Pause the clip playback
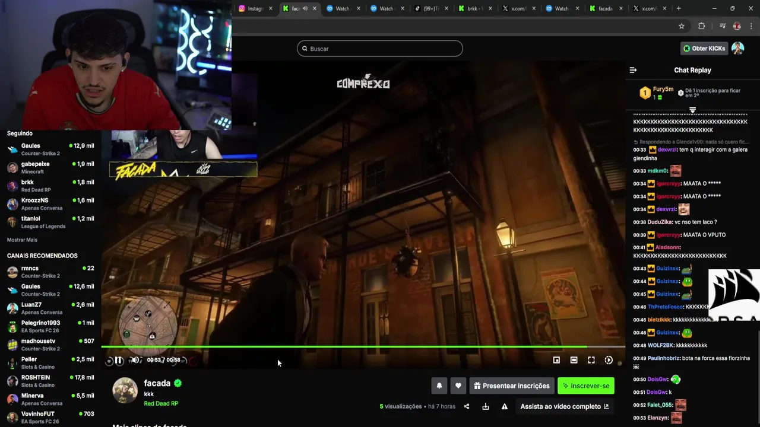Viewport: 760px width, 427px height. 119,360
